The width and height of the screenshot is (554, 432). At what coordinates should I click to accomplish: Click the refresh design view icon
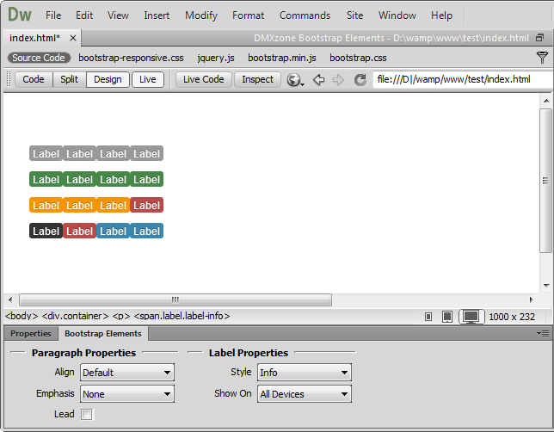coord(360,79)
